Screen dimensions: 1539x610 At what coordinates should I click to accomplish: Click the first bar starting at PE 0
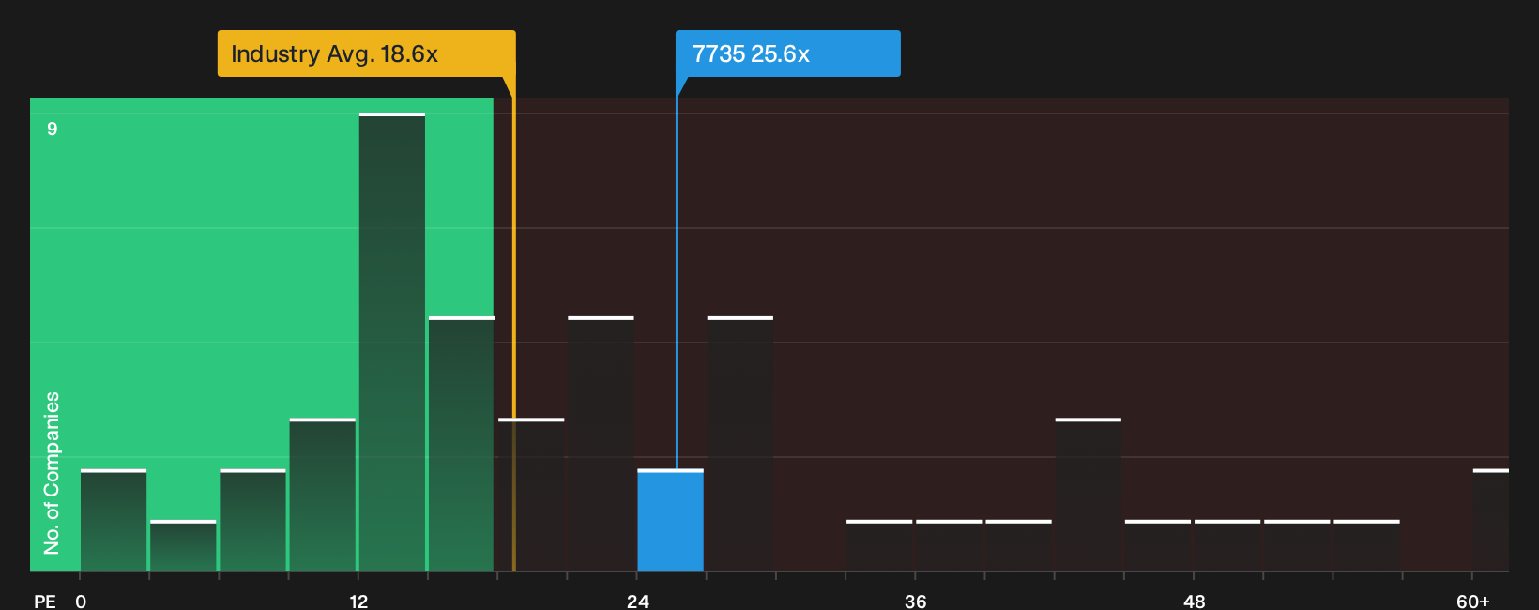[114, 520]
